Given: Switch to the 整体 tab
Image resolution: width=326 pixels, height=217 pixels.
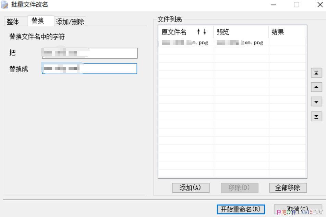Looking at the screenshot, I should pyautogui.click(x=13, y=22).
